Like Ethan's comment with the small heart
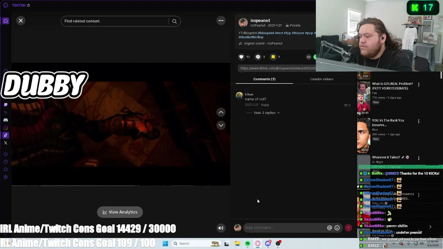Viewport: 443px width, 249px height. tap(346, 105)
